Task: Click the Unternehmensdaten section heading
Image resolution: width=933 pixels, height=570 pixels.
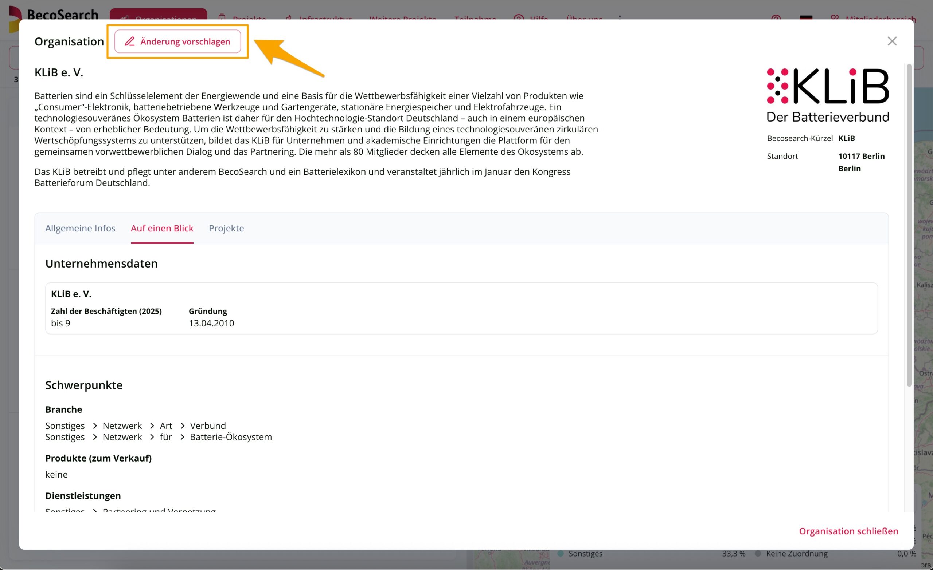Action: point(101,263)
